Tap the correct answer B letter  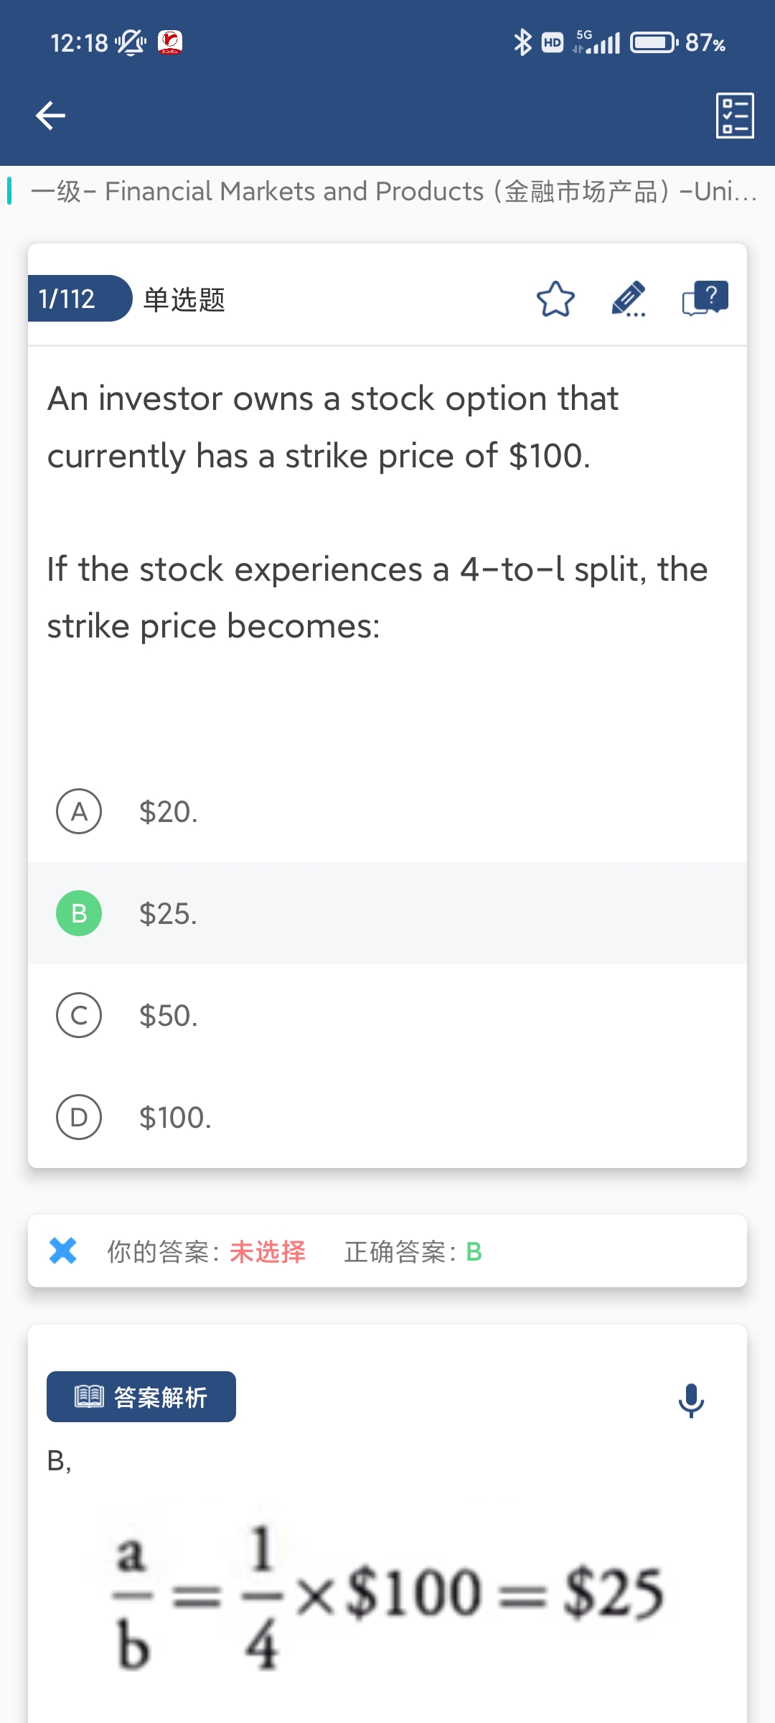[474, 1251]
